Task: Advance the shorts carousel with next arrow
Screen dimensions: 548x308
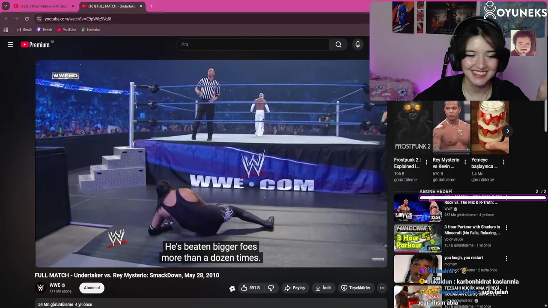Action: click(507, 131)
